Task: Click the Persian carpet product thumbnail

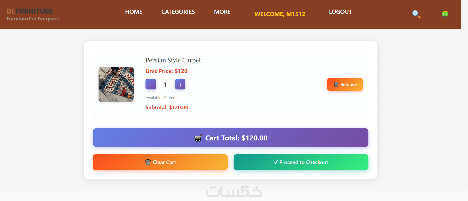Action: click(116, 84)
